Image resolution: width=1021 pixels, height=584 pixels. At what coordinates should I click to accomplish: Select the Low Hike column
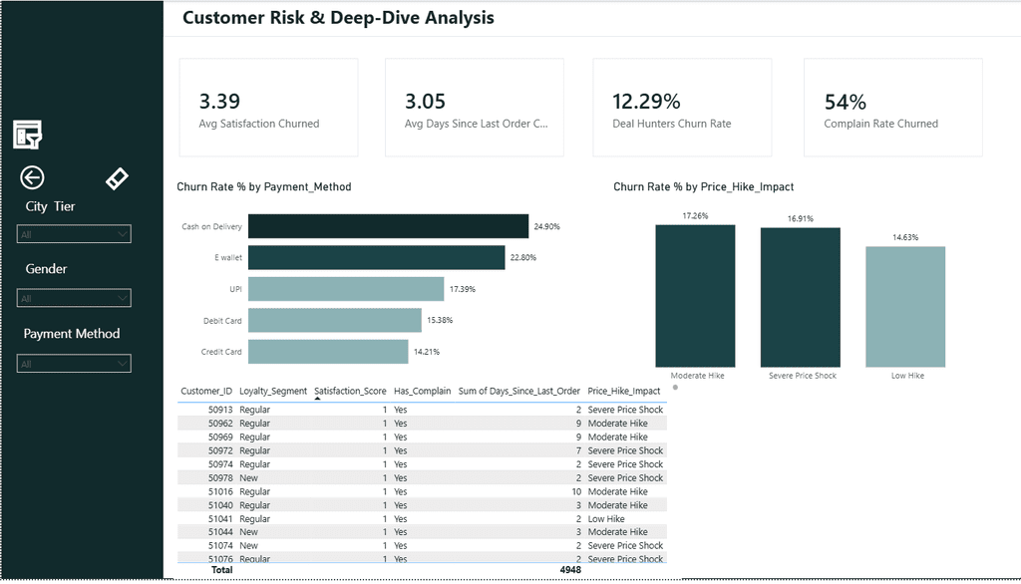(905, 307)
